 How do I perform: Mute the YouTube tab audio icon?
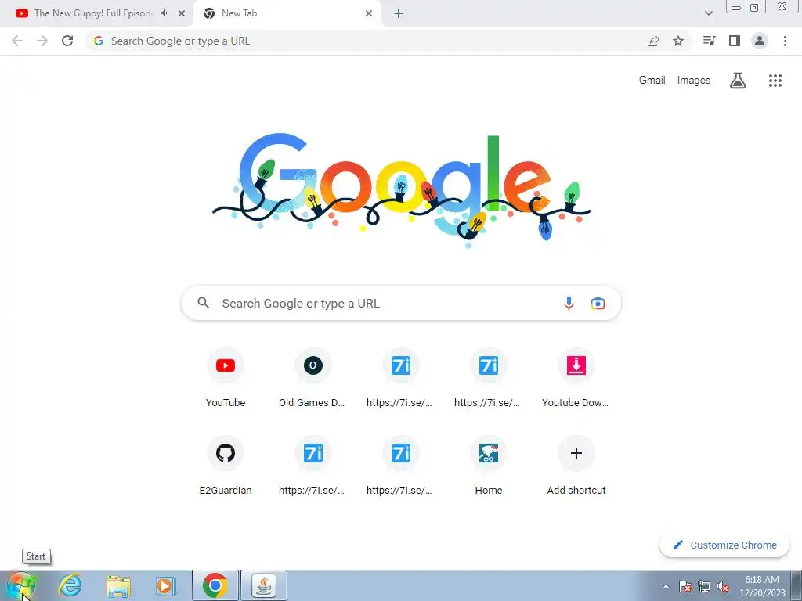(164, 13)
